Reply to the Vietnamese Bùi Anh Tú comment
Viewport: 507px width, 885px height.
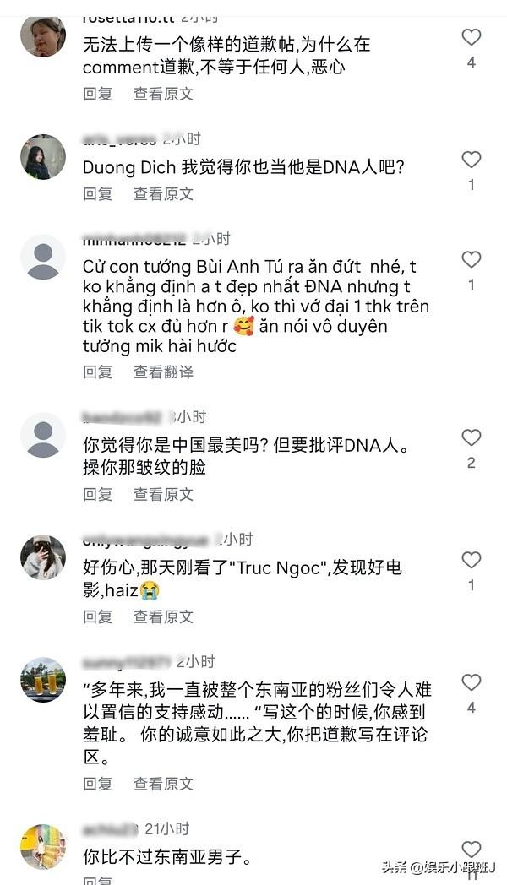coord(98,372)
